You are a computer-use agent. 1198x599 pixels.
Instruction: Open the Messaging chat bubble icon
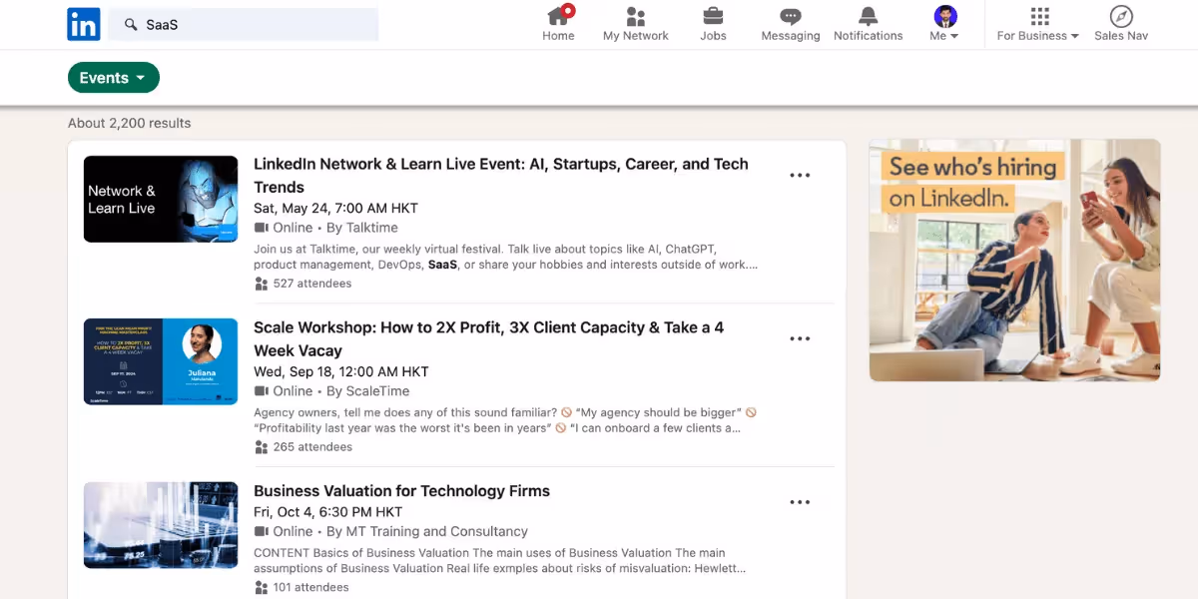click(x=791, y=16)
